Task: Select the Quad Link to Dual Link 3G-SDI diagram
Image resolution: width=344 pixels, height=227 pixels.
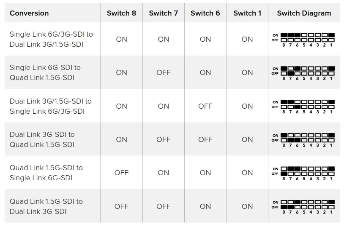Action: (304, 206)
